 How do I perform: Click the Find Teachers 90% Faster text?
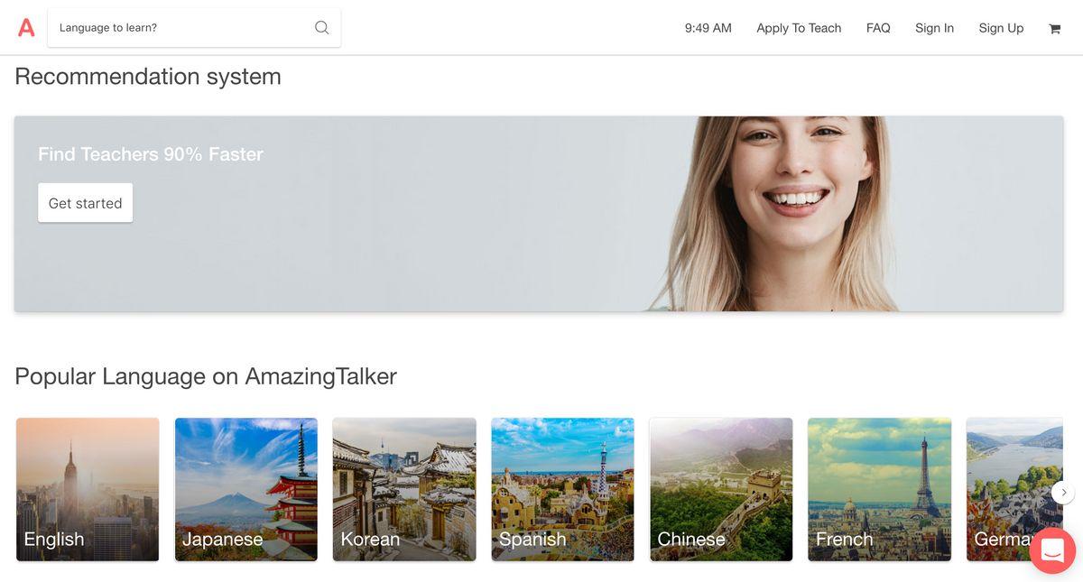point(151,154)
